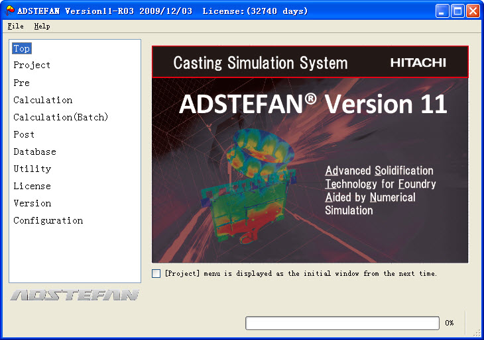
Task: Open the File menu
Action: coord(15,26)
